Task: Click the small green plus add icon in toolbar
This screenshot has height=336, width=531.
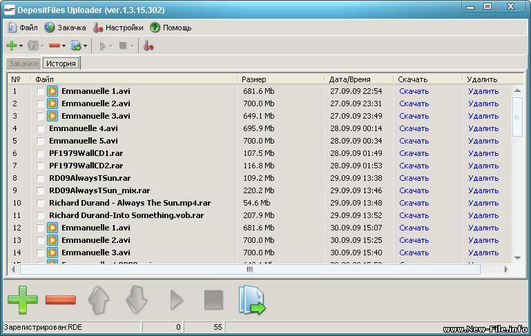Action: tap(12, 46)
